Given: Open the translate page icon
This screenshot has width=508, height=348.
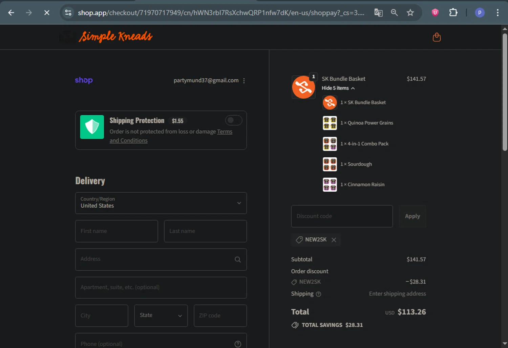Looking at the screenshot, I should tap(378, 13).
